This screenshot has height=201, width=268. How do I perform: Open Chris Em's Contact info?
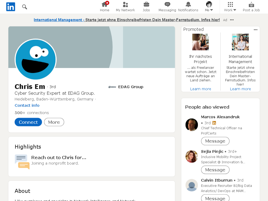(x=27, y=105)
